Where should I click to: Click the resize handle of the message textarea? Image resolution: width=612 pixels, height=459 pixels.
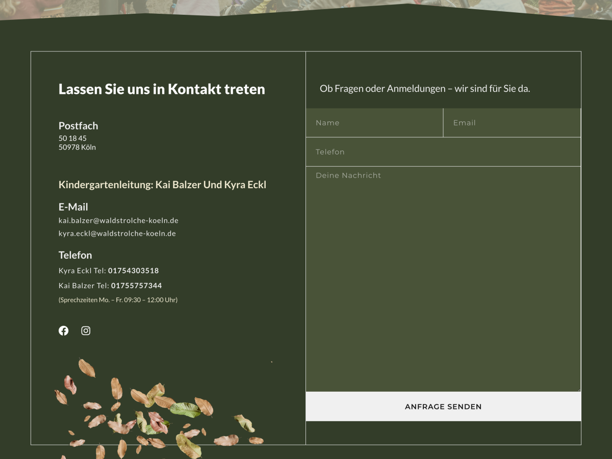[x=578, y=389]
